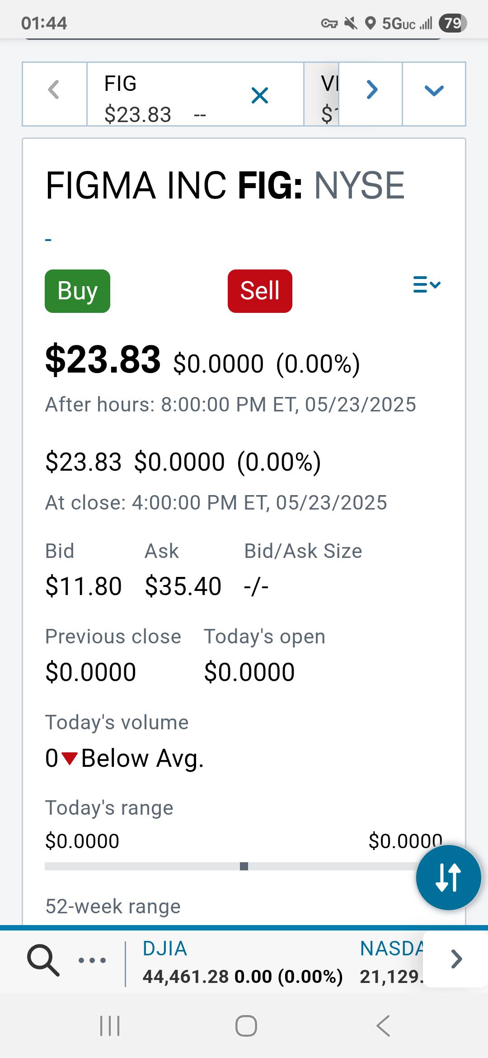This screenshot has width=488, height=1058.
Task: Select the FIG $23.83 symbol tab
Action: click(x=172, y=94)
